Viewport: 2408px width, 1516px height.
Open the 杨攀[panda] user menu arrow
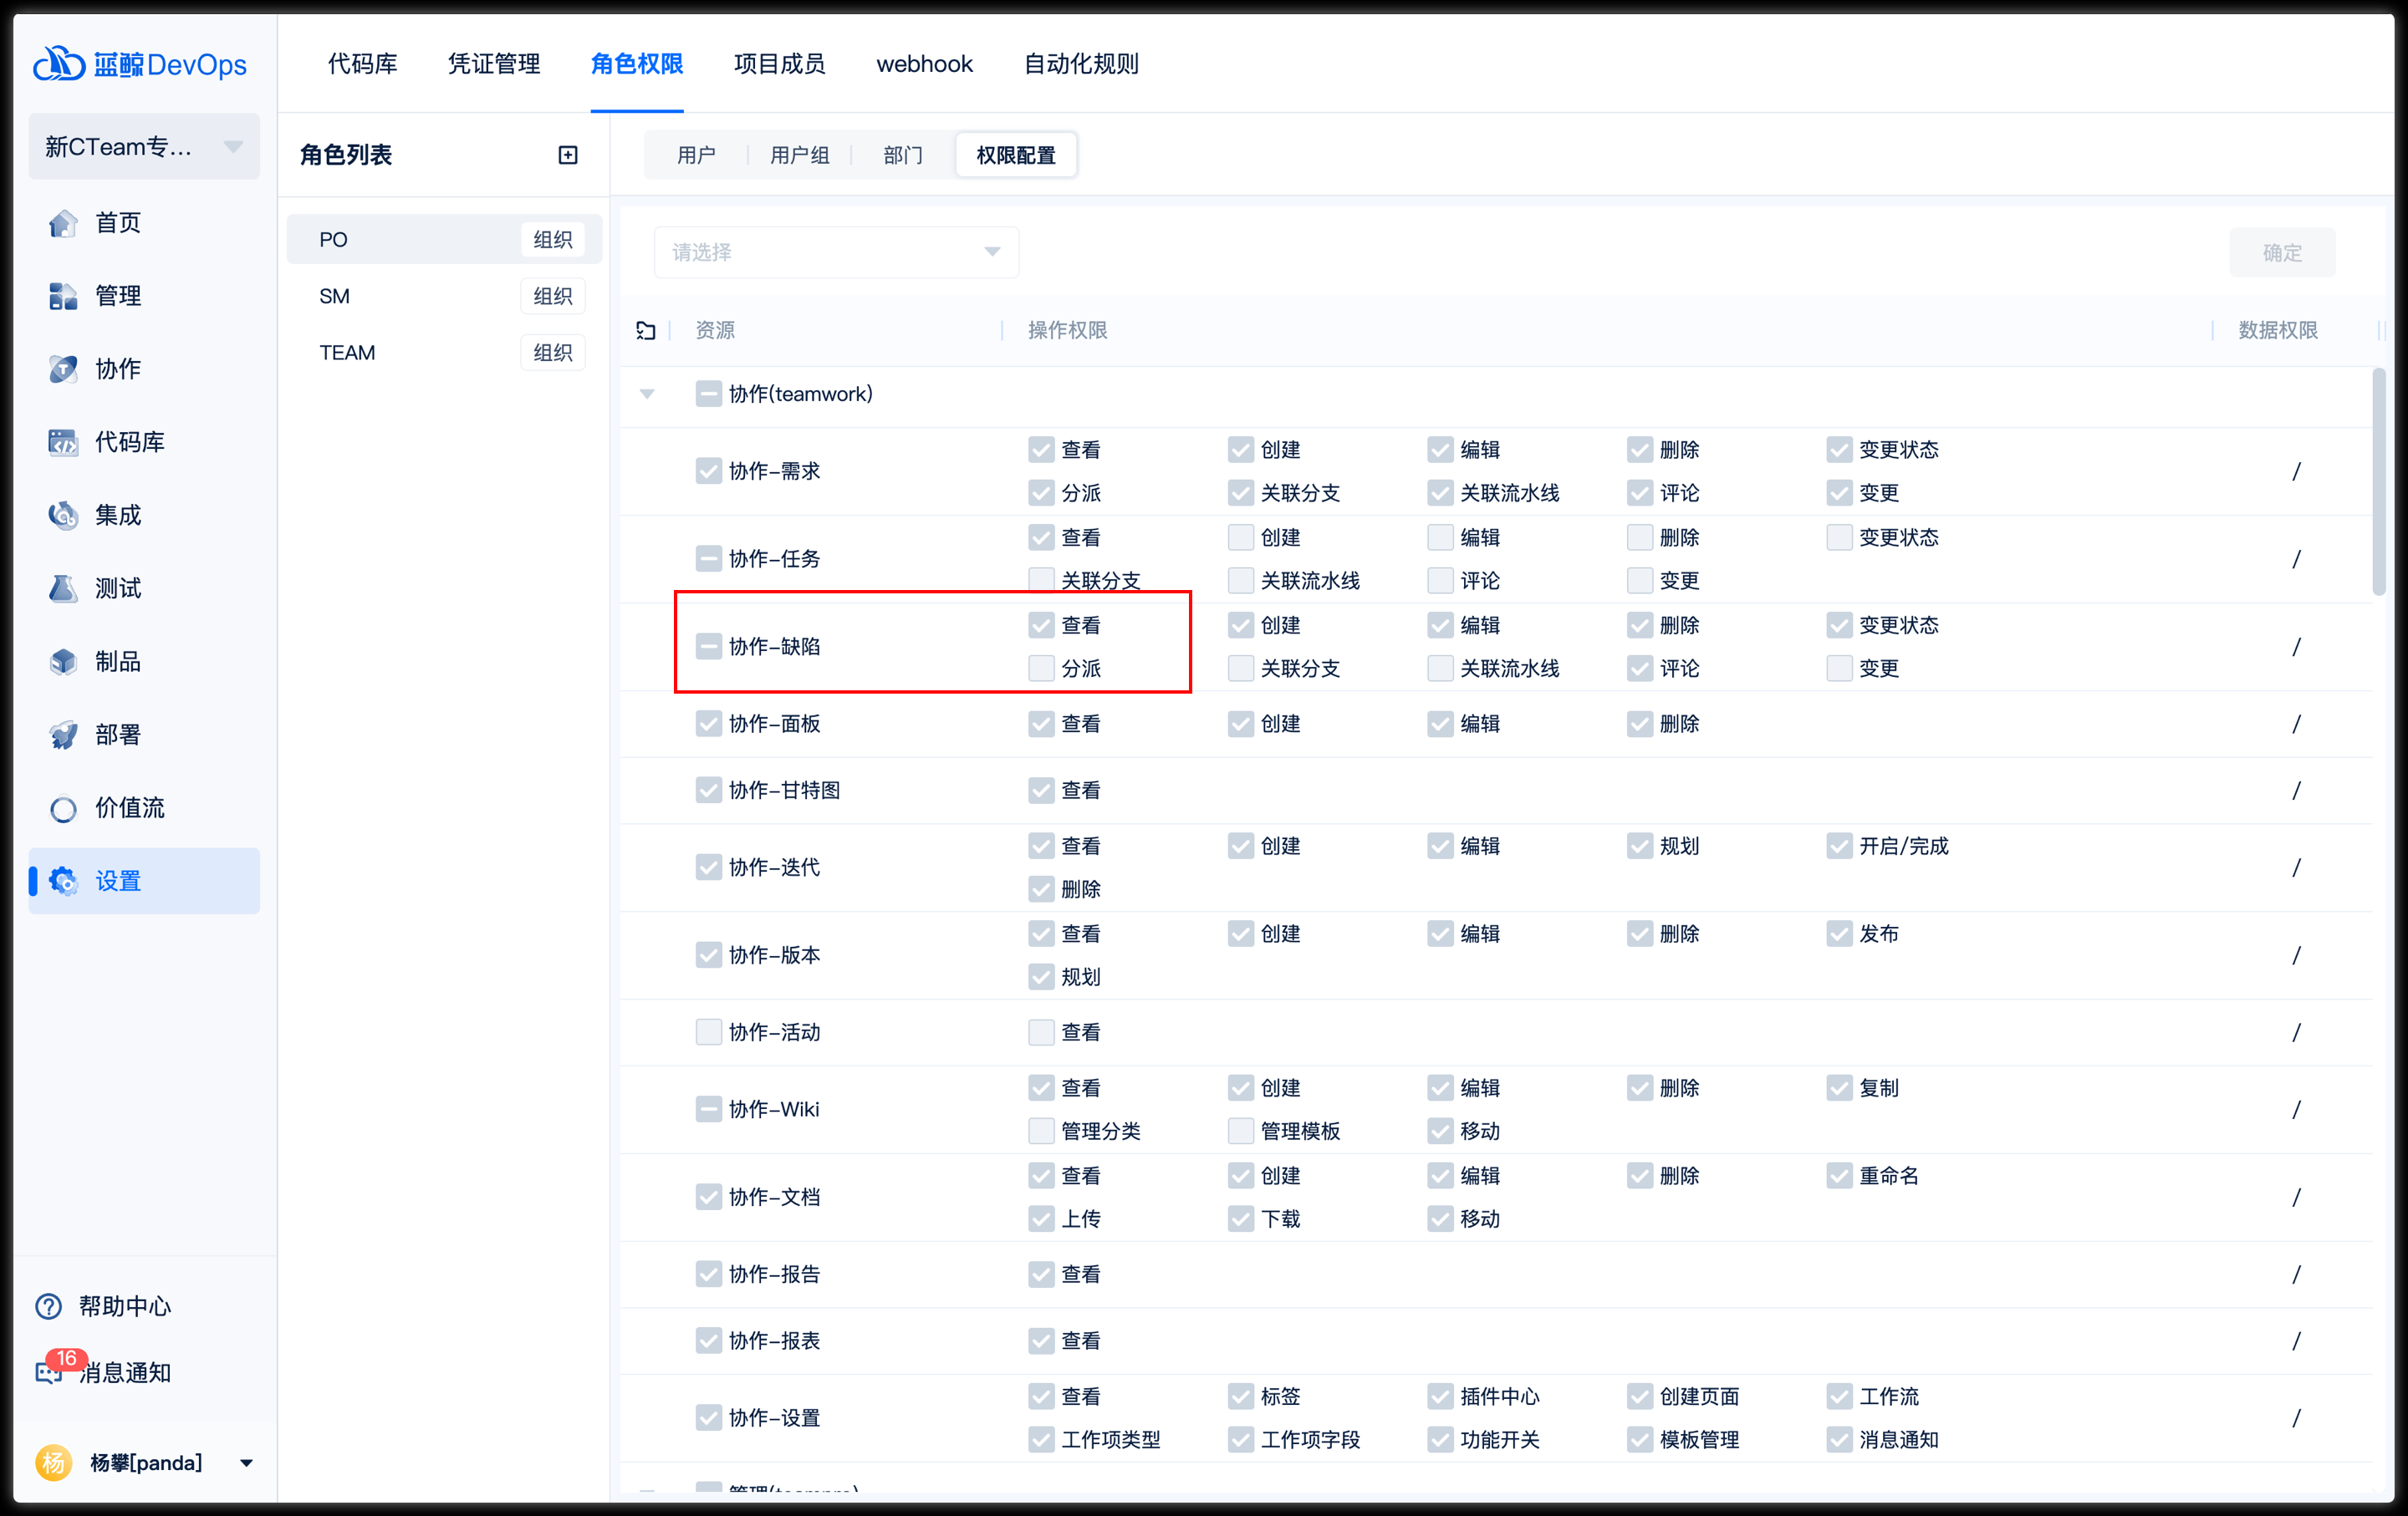[x=246, y=1463]
